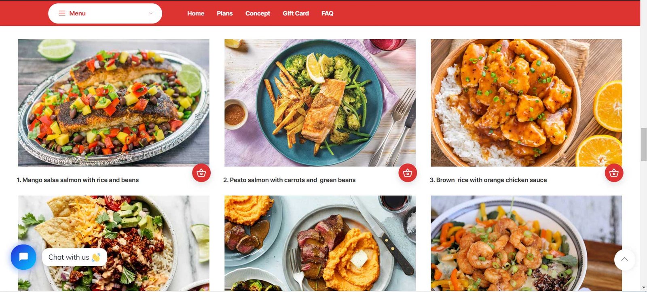Visit the FAQ page
647x292 pixels.
pyautogui.click(x=327, y=13)
